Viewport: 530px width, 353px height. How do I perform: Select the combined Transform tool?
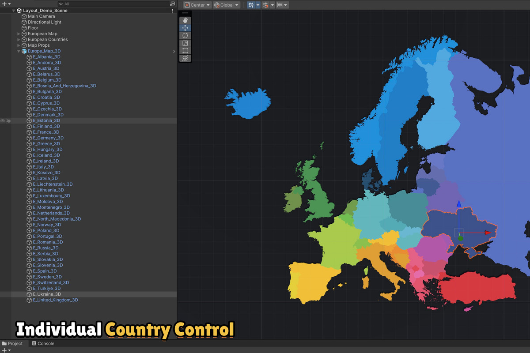point(185,58)
